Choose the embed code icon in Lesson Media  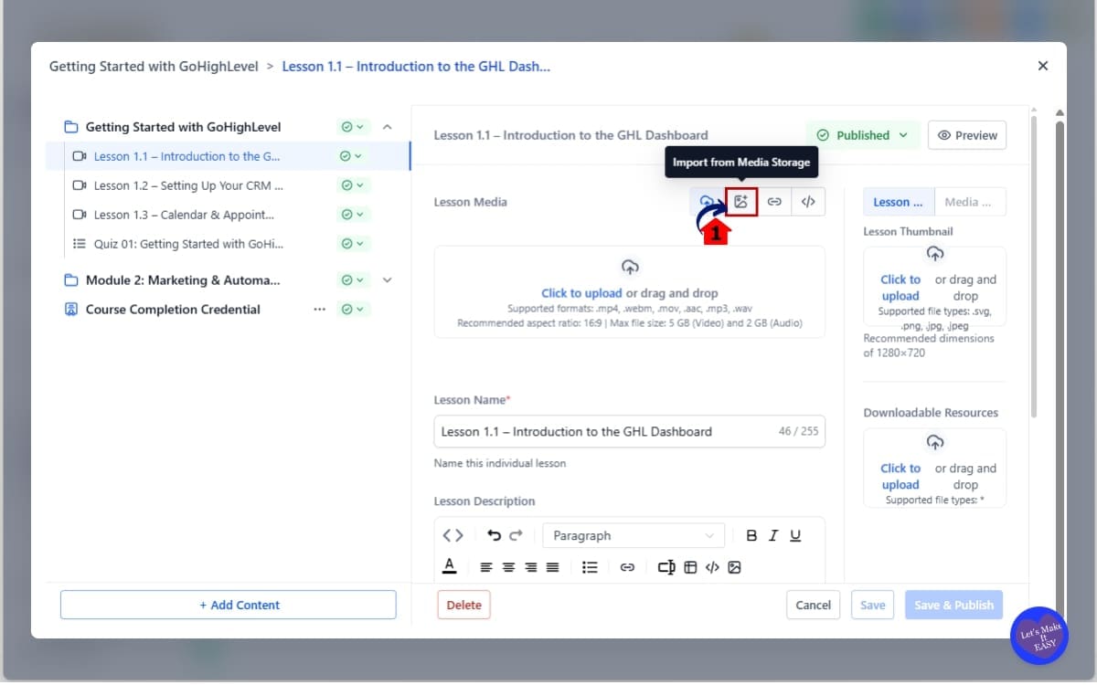coord(808,202)
